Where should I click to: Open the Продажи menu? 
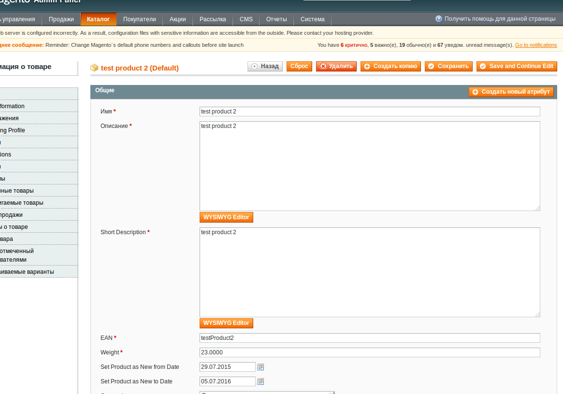[x=61, y=19]
